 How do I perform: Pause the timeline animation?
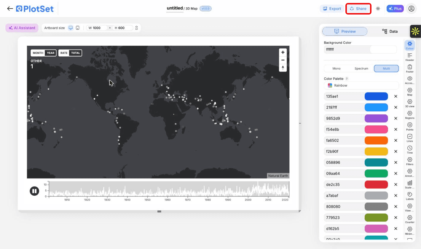[34, 191]
